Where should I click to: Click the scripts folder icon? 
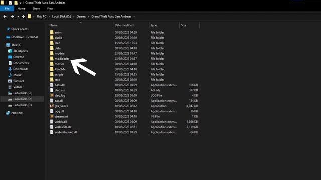coord(52,74)
